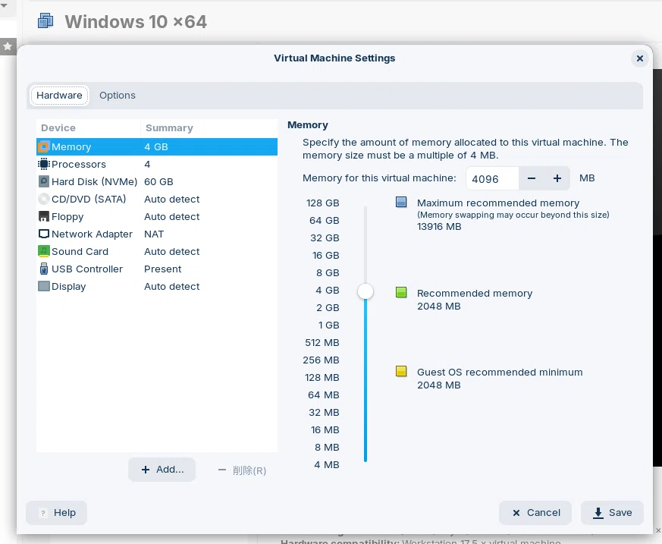Click the Processors chip icon
Screen dimensions: 662x544
click(43, 164)
